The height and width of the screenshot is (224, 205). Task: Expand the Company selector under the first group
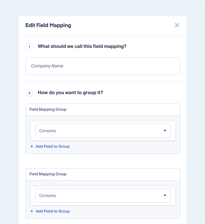pyautogui.click(x=103, y=131)
